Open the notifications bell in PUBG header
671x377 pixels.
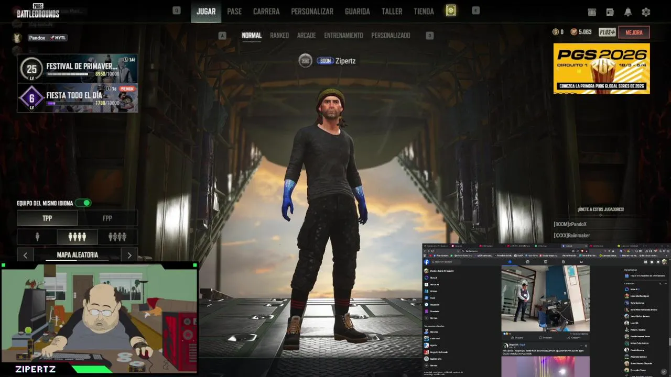pos(627,12)
